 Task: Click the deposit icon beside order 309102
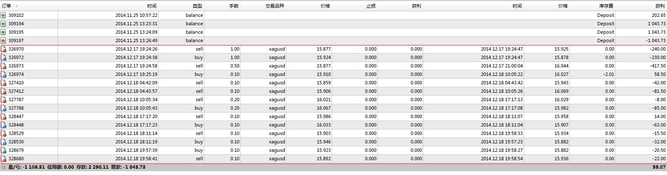[x=3, y=15]
